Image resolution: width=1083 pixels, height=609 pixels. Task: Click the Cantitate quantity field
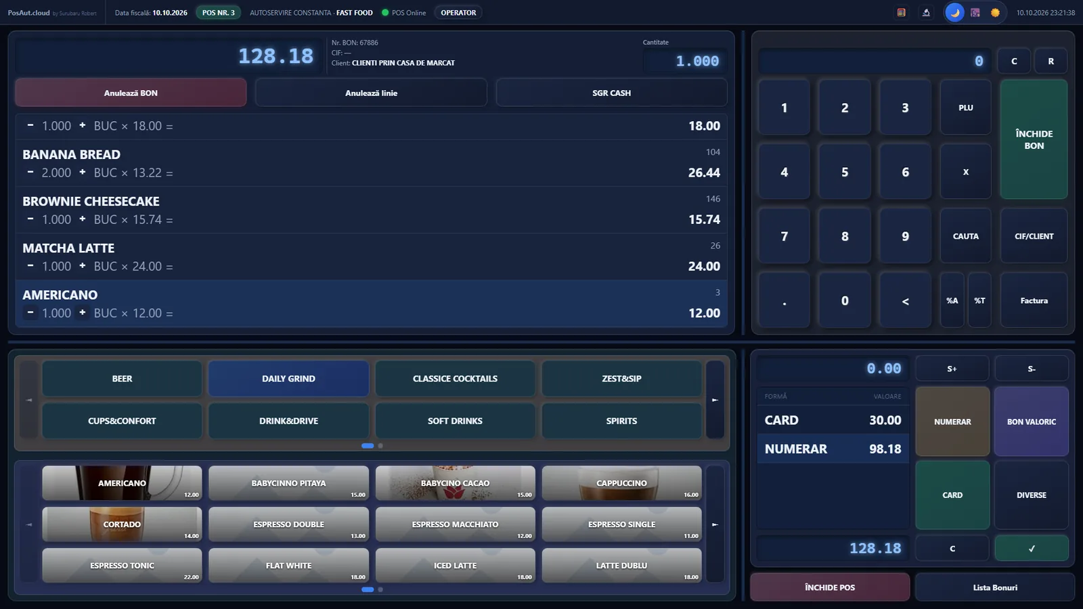coord(684,61)
